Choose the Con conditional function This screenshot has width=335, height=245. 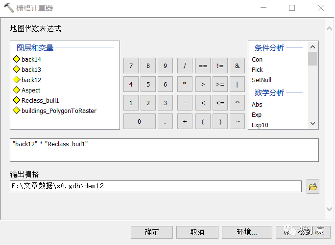[x=257, y=59]
